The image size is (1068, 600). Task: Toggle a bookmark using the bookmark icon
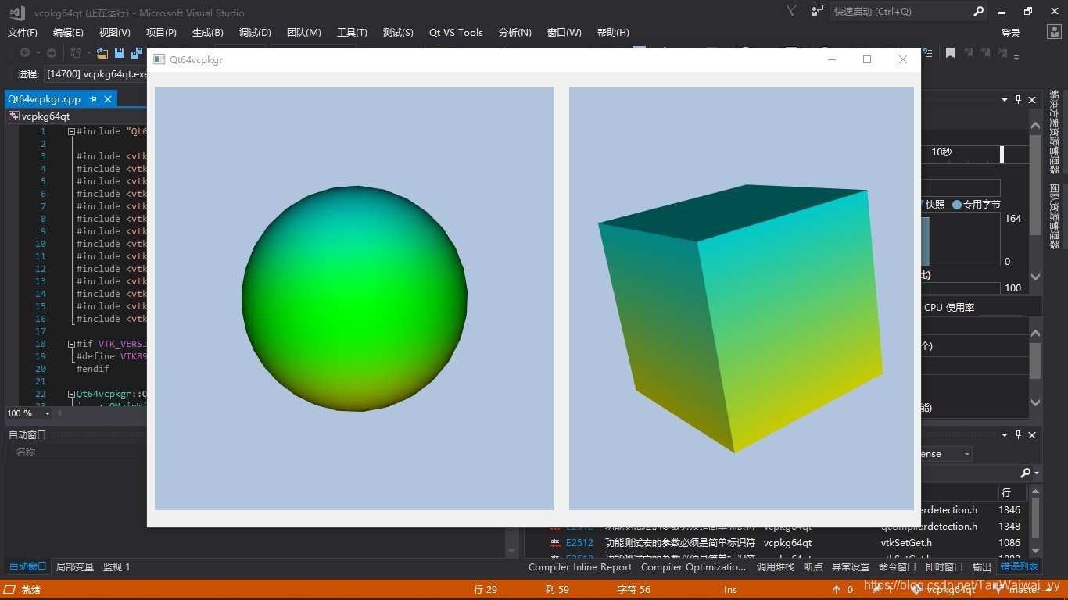[951, 53]
